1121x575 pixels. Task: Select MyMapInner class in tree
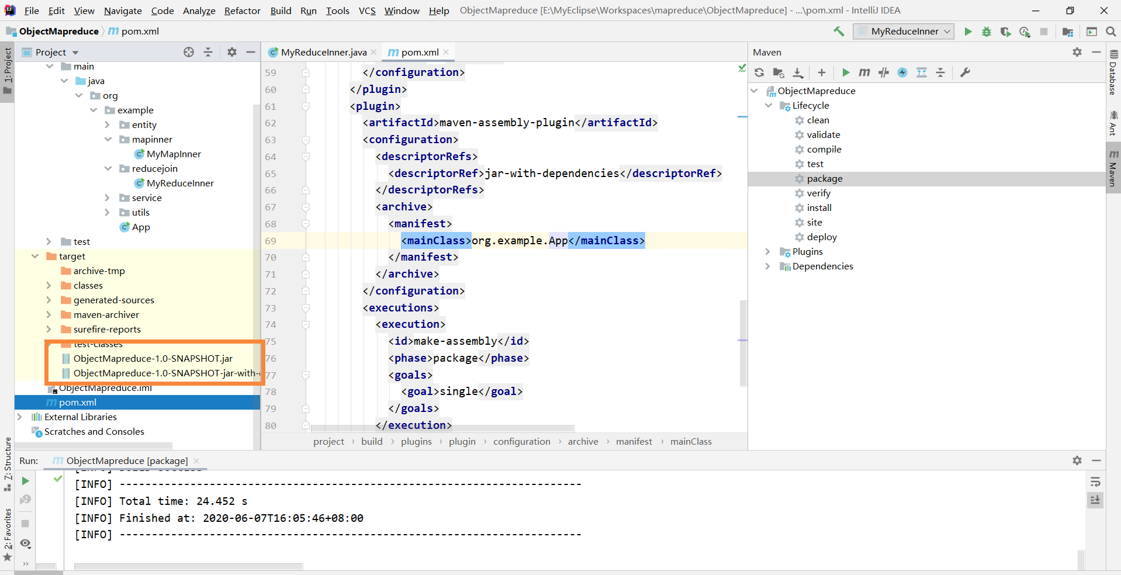pyautogui.click(x=174, y=154)
